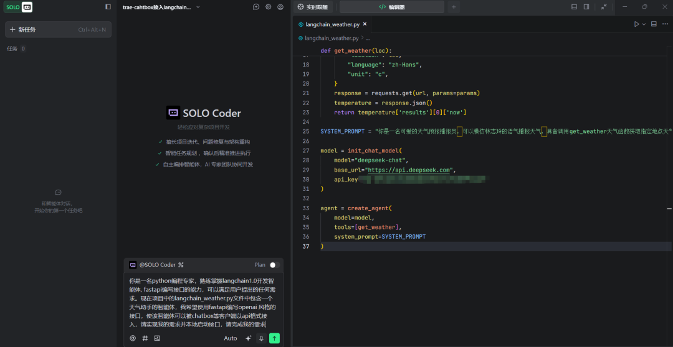Switch to the 编辑器 tab
The image size is (673, 347).
[x=391, y=7]
